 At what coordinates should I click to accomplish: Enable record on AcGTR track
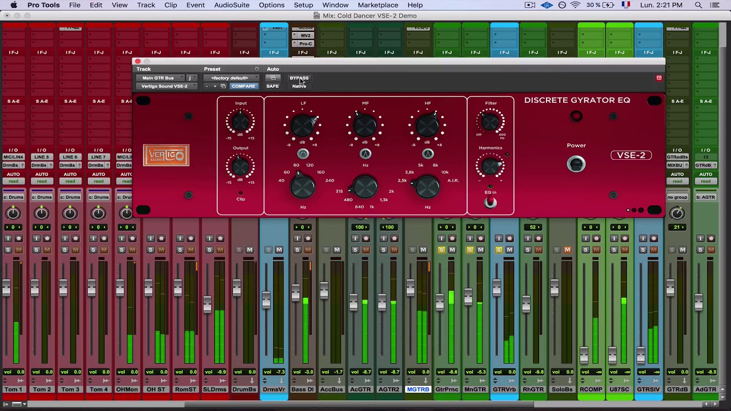[365, 239]
